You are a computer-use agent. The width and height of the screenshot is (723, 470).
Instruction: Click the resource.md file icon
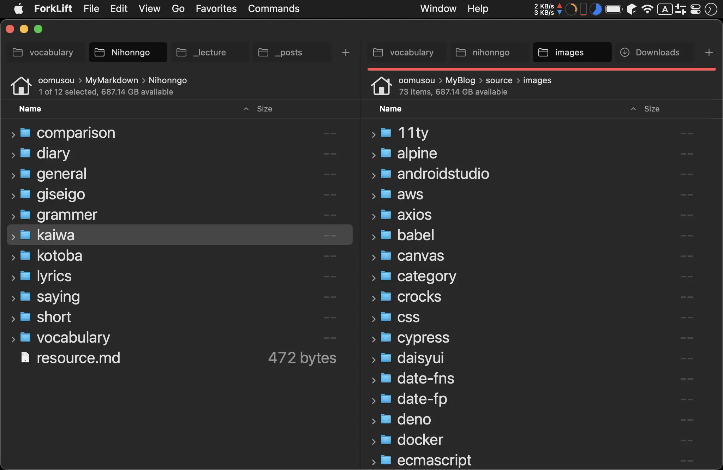[x=25, y=357]
